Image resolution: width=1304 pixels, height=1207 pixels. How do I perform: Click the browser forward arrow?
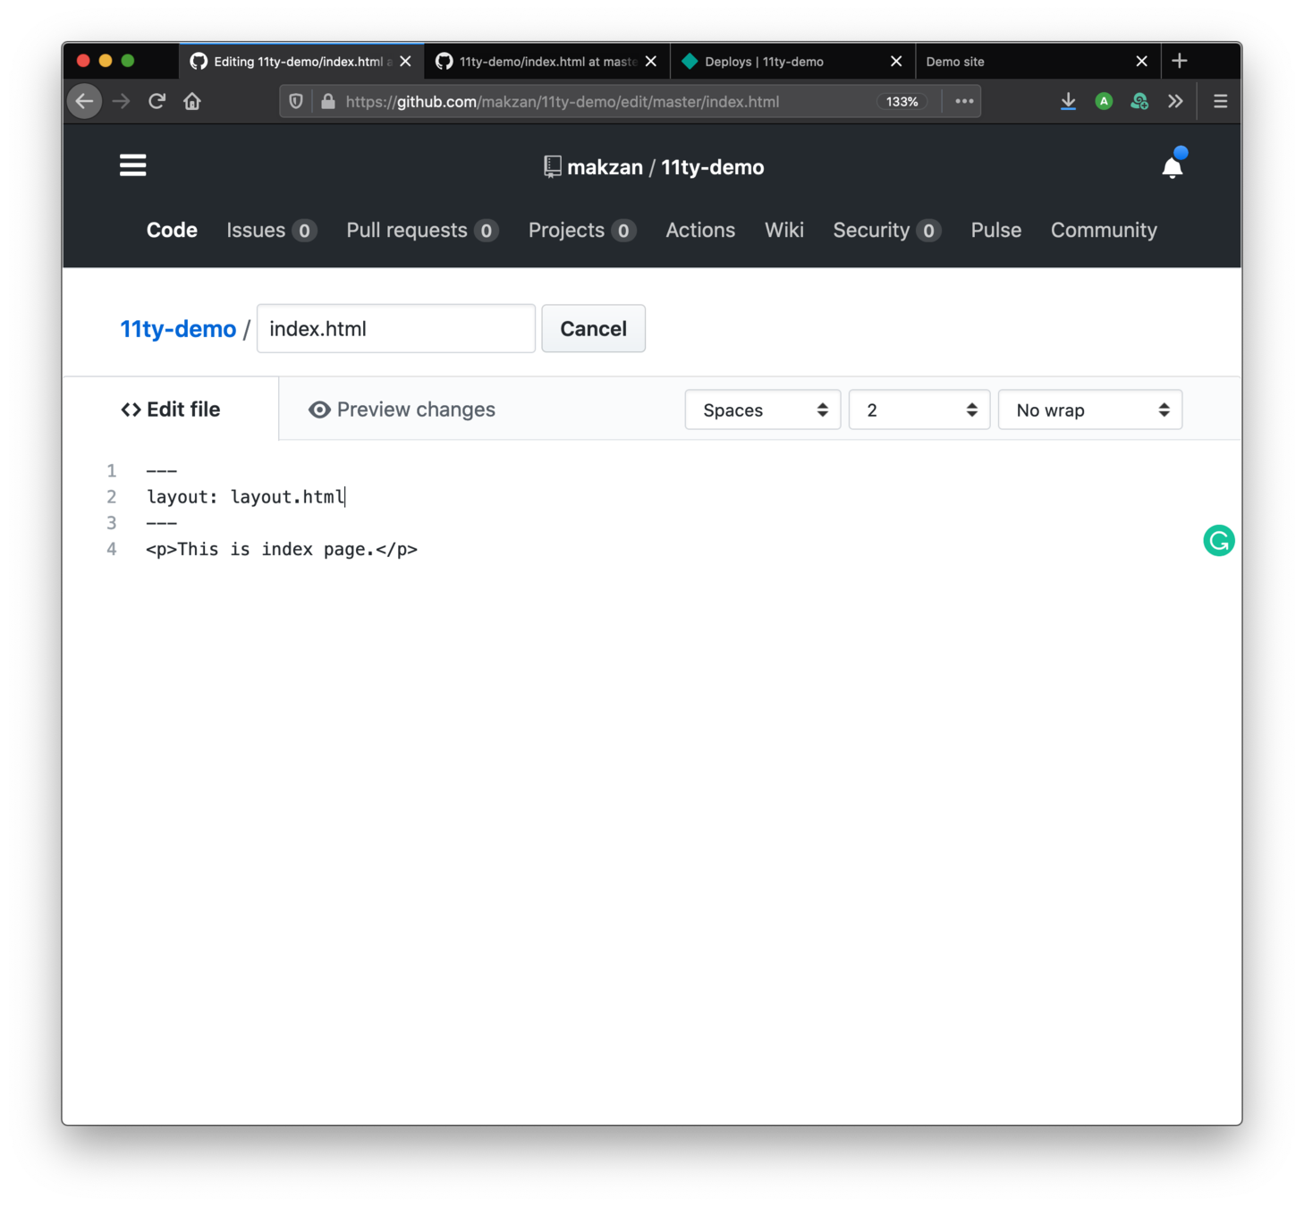pyautogui.click(x=121, y=101)
